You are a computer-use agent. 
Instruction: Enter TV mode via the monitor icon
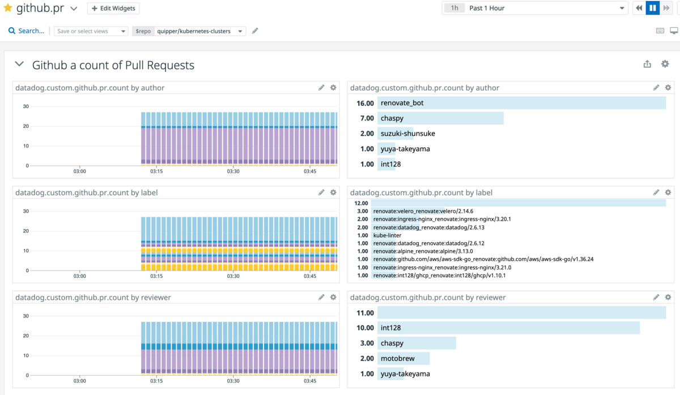coord(674,31)
